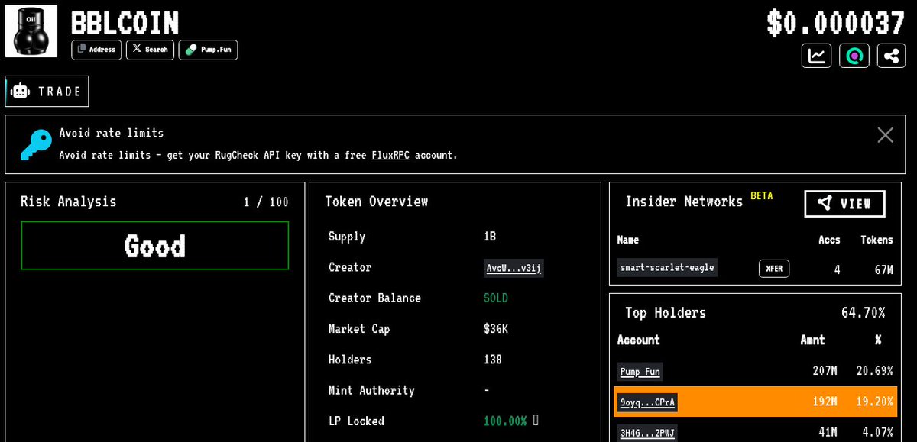
Task: Open holder account 3H4G...2PWJ
Action: 646,433
